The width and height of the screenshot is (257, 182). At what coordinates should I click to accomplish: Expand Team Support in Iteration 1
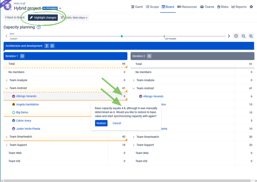6,145
